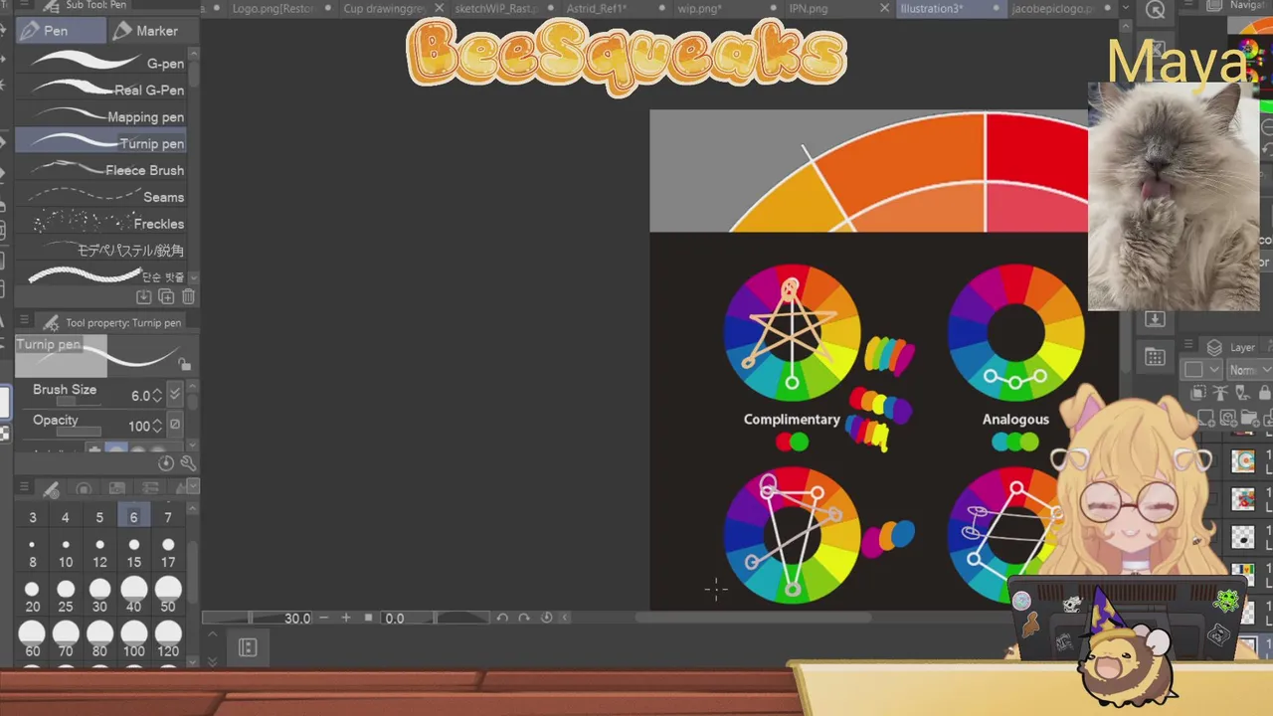Click the Opacity stepper arrows
The image size is (1273, 716).
click(x=157, y=426)
